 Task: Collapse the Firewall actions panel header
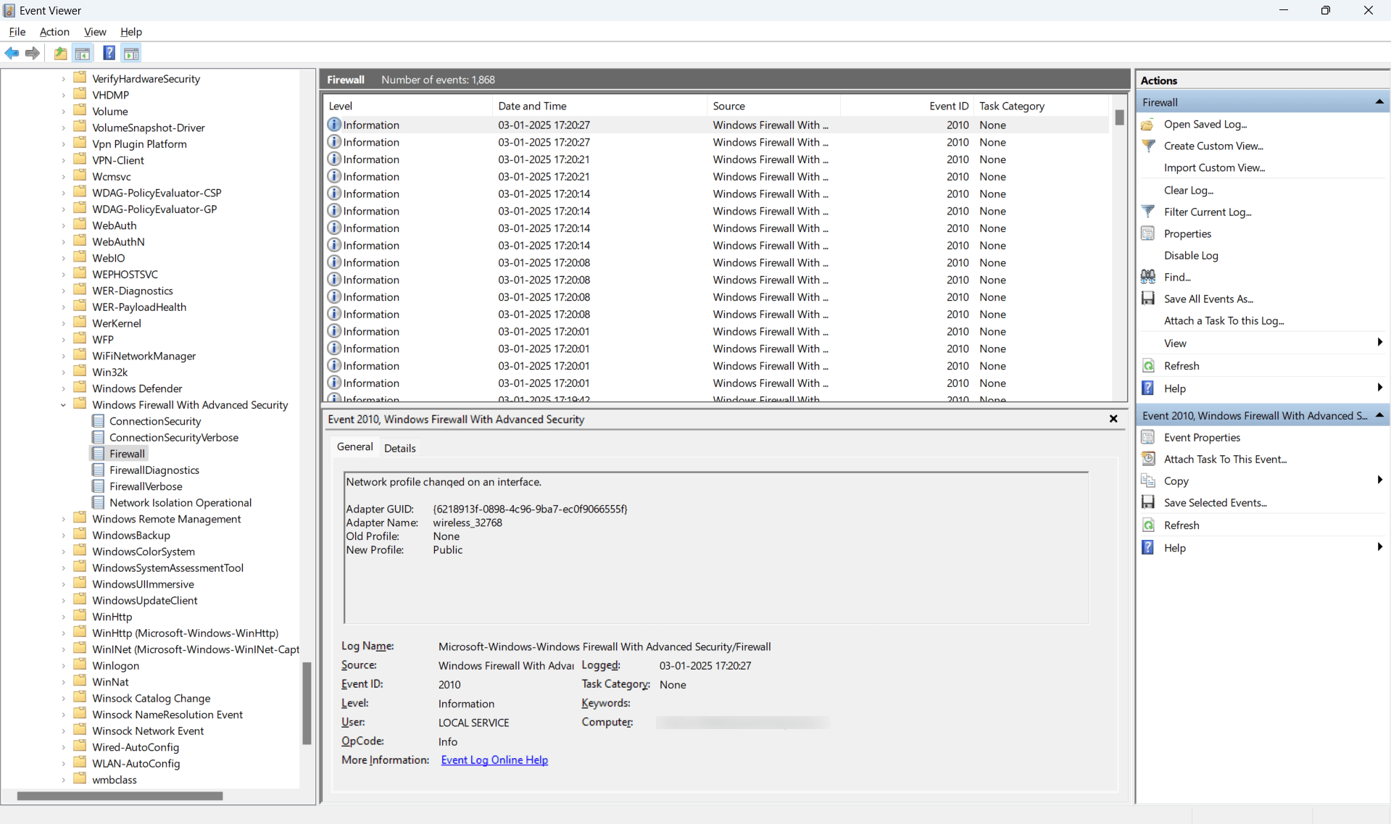1379,101
